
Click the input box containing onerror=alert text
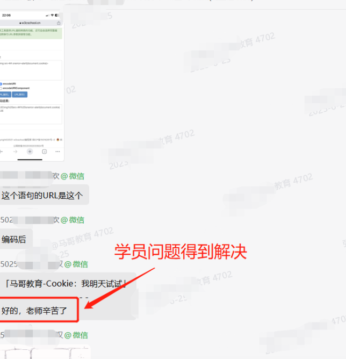coord(31,70)
